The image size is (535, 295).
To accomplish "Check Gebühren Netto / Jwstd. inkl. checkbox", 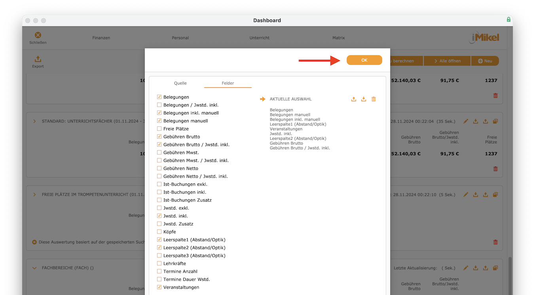I will click(x=159, y=176).
